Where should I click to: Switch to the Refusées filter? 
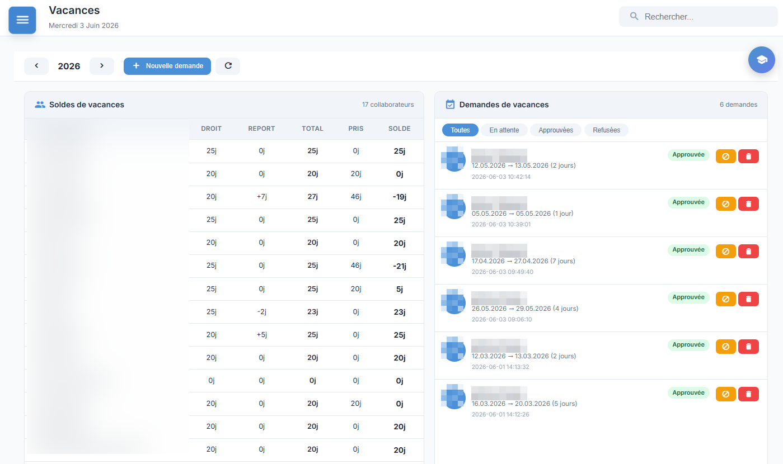click(x=607, y=130)
